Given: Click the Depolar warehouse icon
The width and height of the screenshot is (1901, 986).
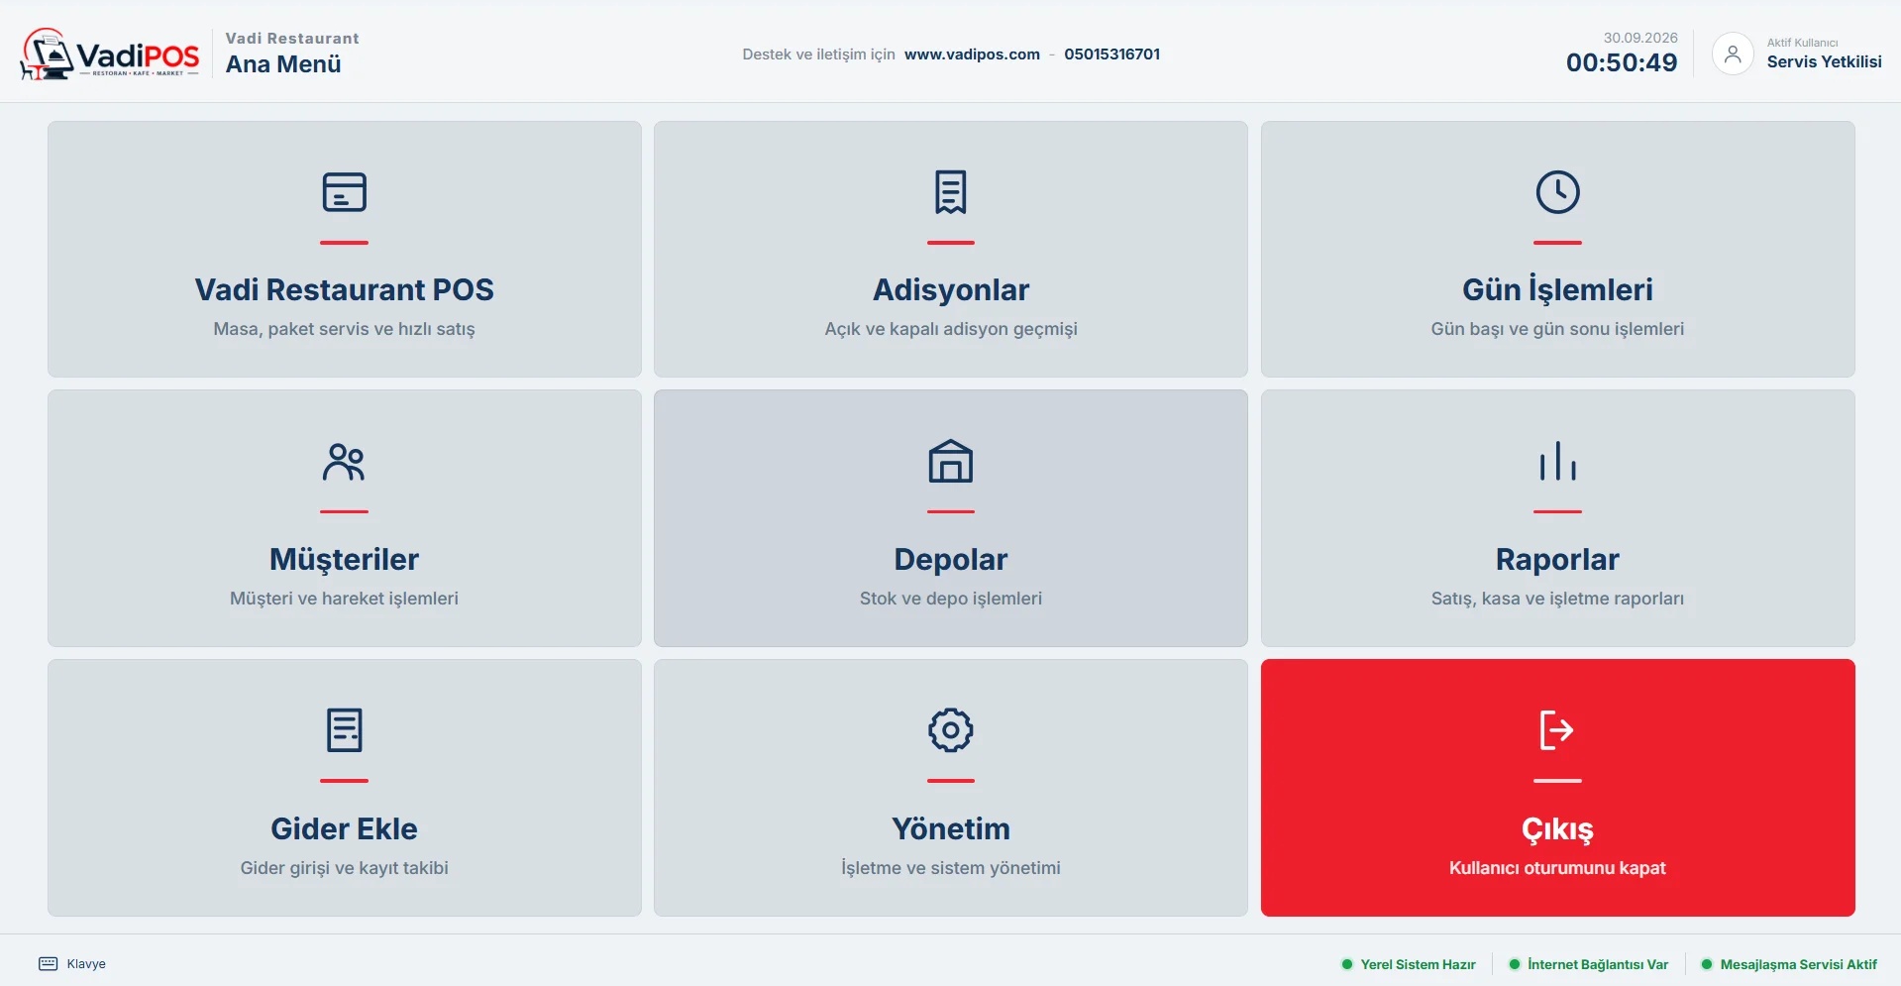Looking at the screenshot, I should [951, 462].
